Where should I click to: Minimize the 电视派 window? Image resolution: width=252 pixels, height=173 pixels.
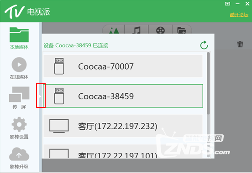click(x=237, y=4)
